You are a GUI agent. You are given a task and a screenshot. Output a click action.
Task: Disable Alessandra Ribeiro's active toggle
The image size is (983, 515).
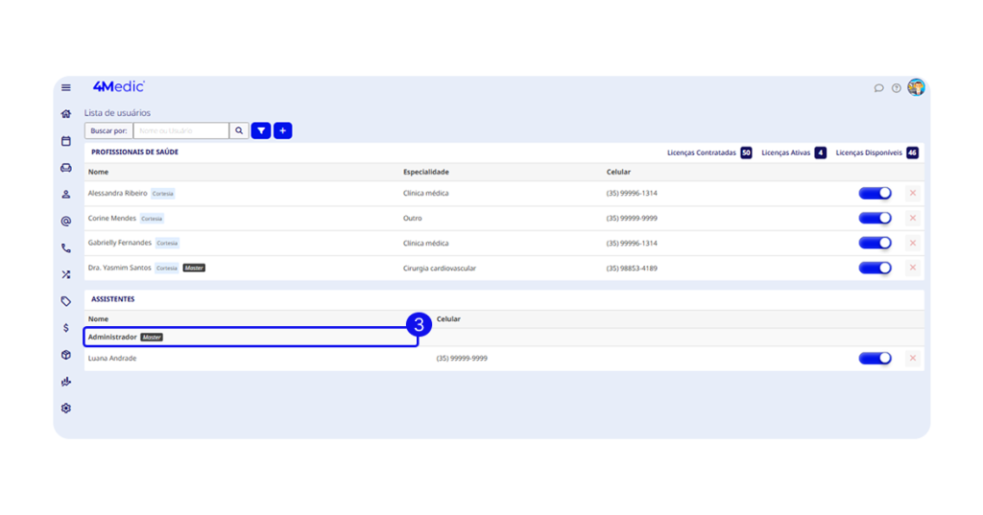click(x=875, y=194)
